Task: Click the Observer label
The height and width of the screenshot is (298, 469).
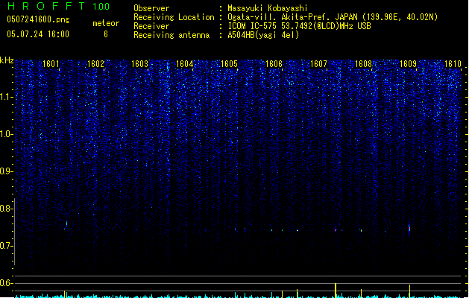Action: [x=151, y=8]
